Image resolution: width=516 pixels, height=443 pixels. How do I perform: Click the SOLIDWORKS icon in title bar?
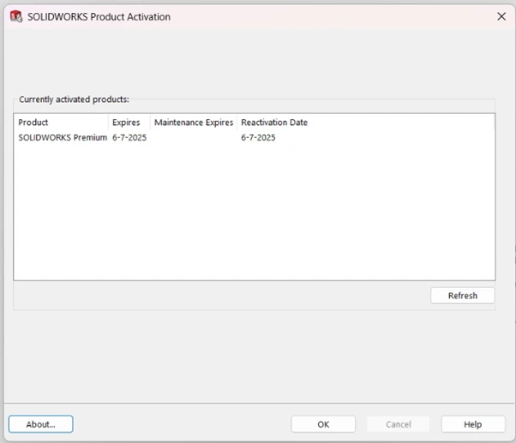click(15, 16)
